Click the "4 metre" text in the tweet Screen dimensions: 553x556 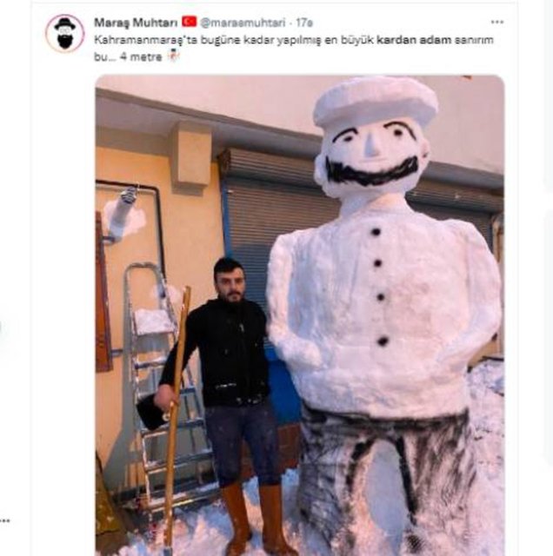[141, 55]
